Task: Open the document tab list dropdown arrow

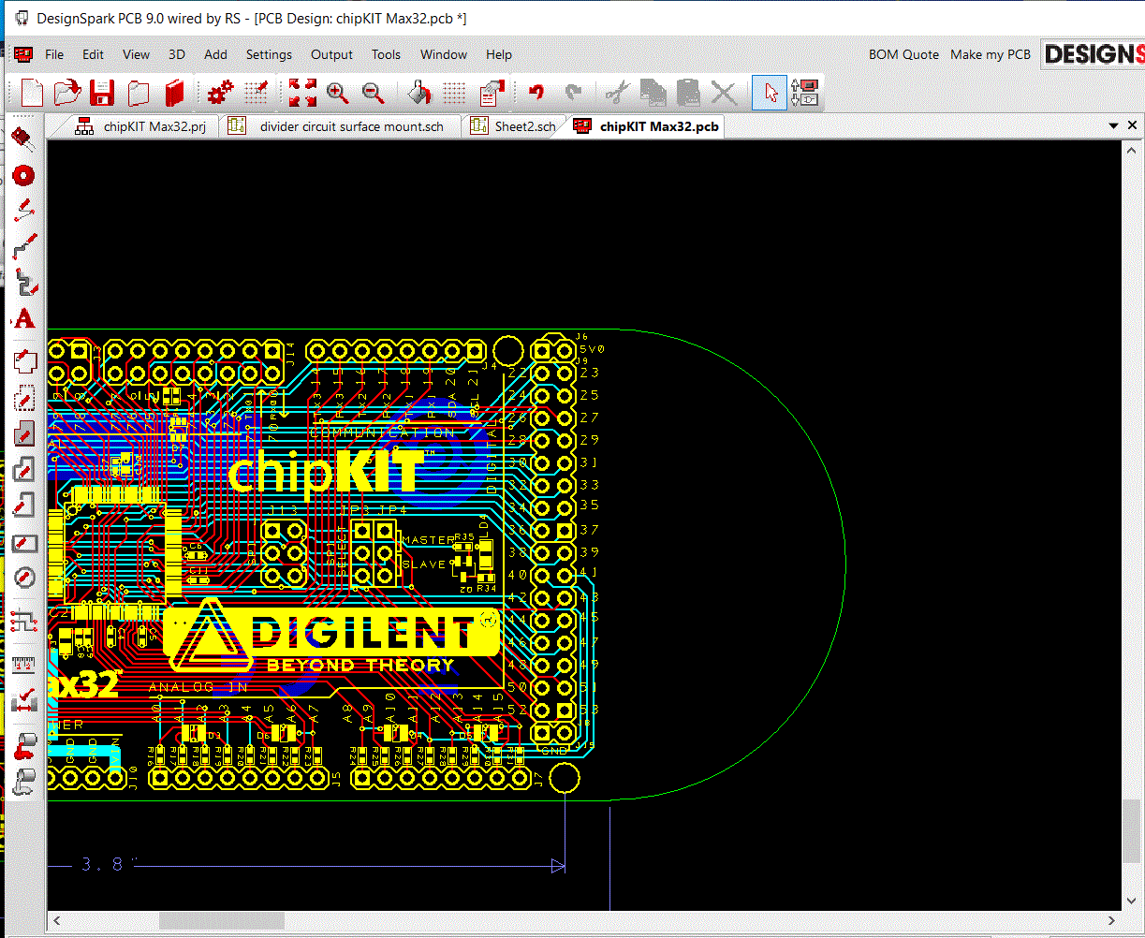Action: (1114, 125)
